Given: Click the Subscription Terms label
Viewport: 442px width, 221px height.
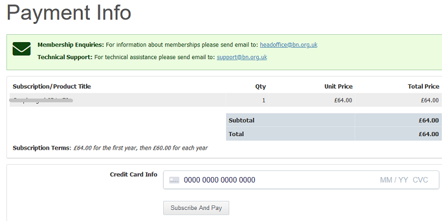Looking at the screenshot, I should 42,148.
